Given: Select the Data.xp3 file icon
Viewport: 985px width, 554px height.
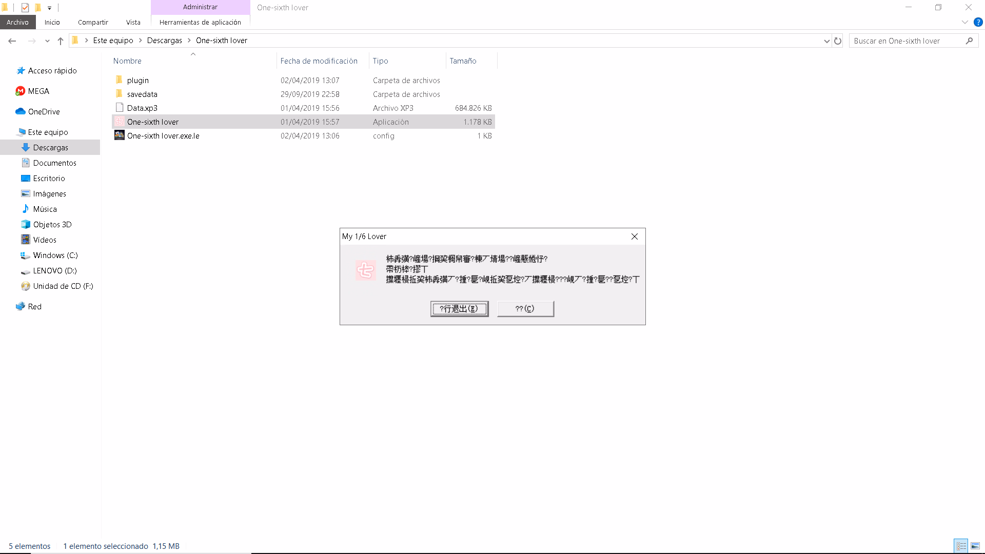Looking at the screenshot, I should pyautogui.click(x=119, y=108).
